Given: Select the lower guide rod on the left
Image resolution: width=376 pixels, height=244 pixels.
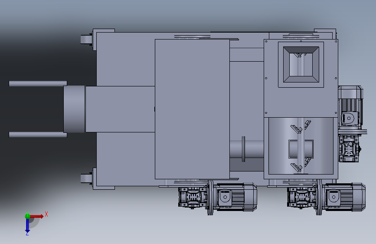Looking at the screenshot, I should click(38, 135).
